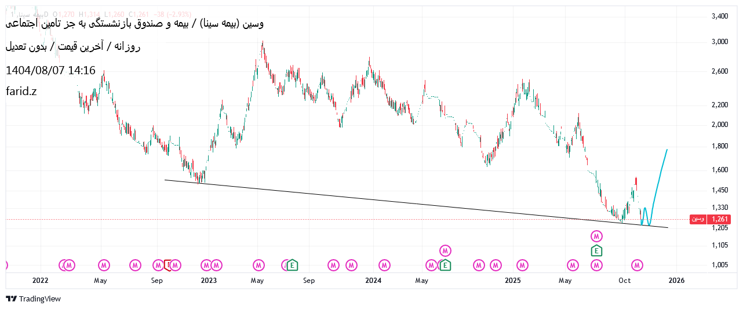
Task: Select the black descending trendline
Action: (406, 203)
